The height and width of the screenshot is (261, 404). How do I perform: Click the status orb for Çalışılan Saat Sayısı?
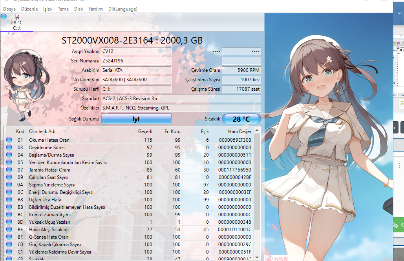pyautogui.click(x=9, y=177)
